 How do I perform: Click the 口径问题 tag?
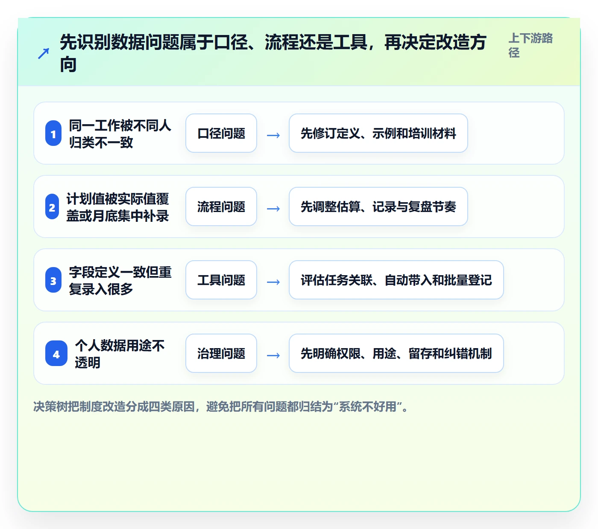(x=221, y=133)
